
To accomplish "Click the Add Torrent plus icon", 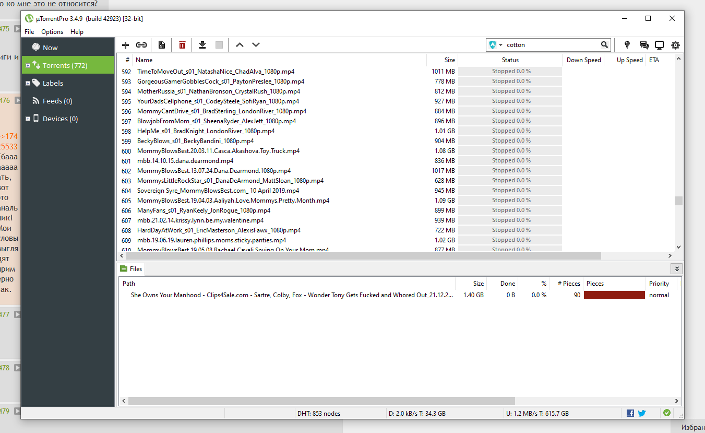I will click(125, 45).
